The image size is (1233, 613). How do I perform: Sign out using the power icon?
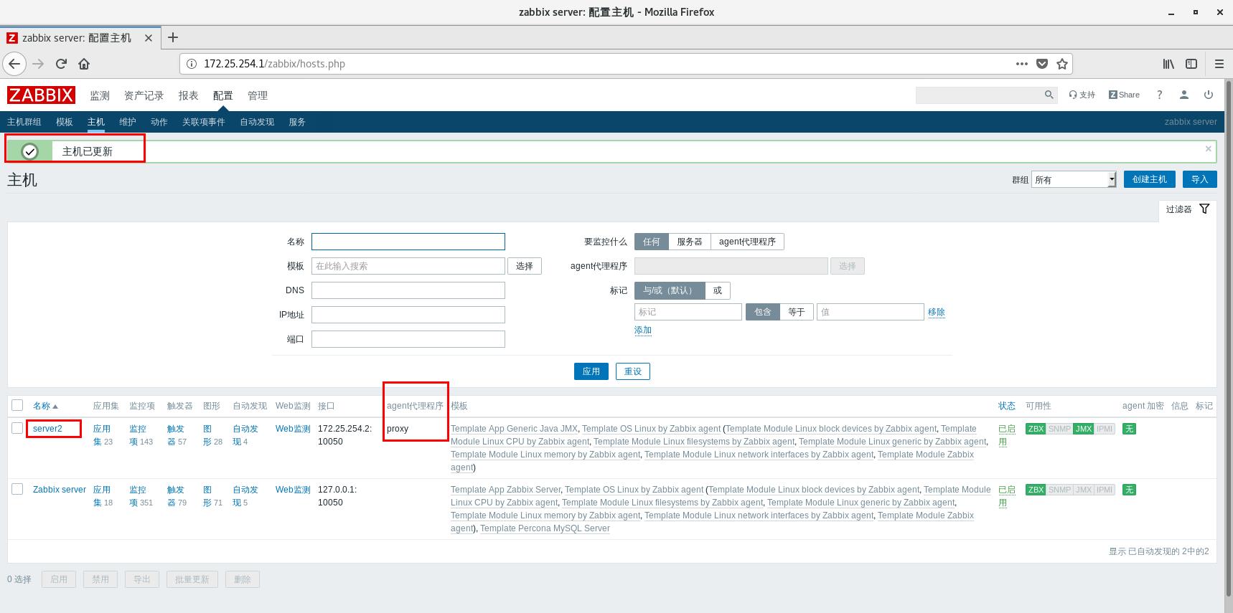pos(1209,95)
